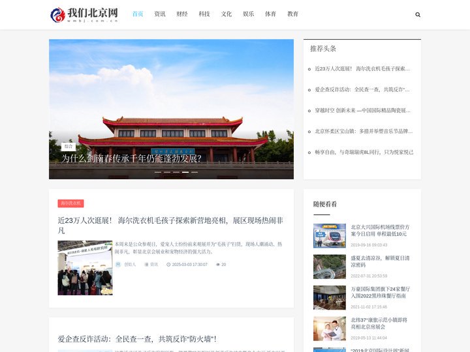Open article 近23万人次逛展 headline in main list
The image size is (470, 352).
(x=170, y=226)
